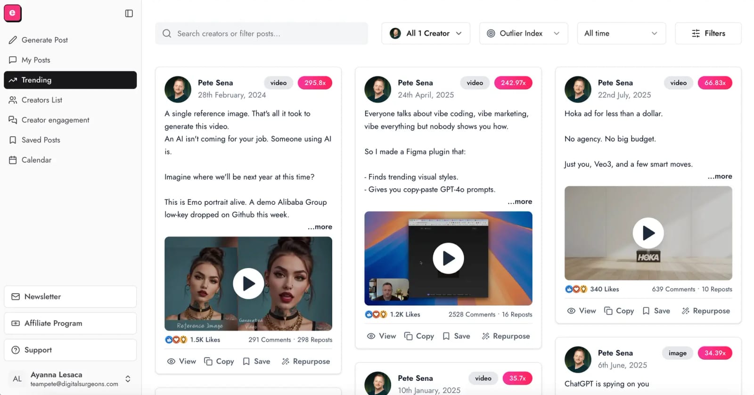Open the Trending page in the sidebar
754x395 pixels.
tap(70, 80)
